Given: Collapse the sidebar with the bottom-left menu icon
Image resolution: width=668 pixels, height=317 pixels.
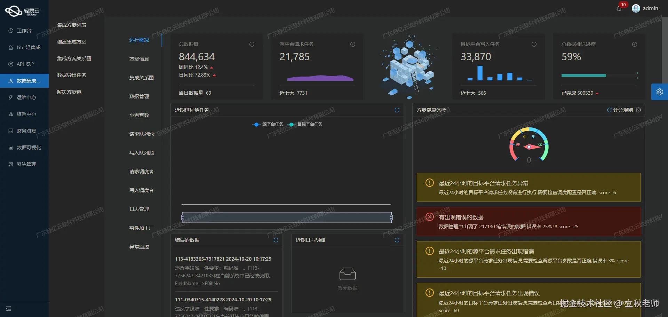Looking at the screenshot, I should click(x=8, y=309).
